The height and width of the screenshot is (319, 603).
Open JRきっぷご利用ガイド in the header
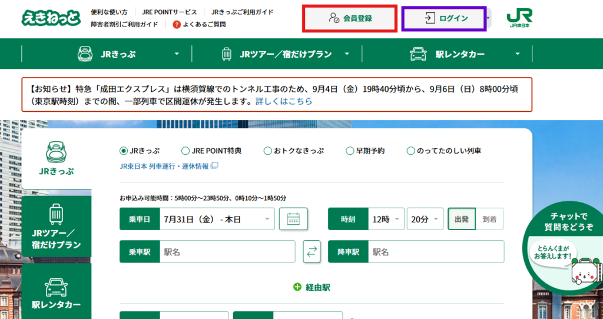pyautogui.click(x=242, y=12)
